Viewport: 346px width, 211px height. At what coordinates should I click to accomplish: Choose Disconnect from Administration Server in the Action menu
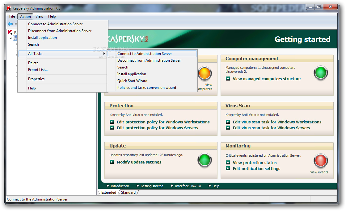coord(63,31)
